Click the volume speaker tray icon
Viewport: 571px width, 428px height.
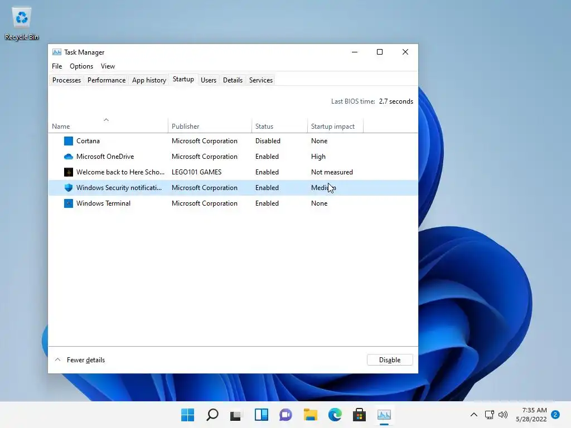pyautogui.click(x=503, y=415)
